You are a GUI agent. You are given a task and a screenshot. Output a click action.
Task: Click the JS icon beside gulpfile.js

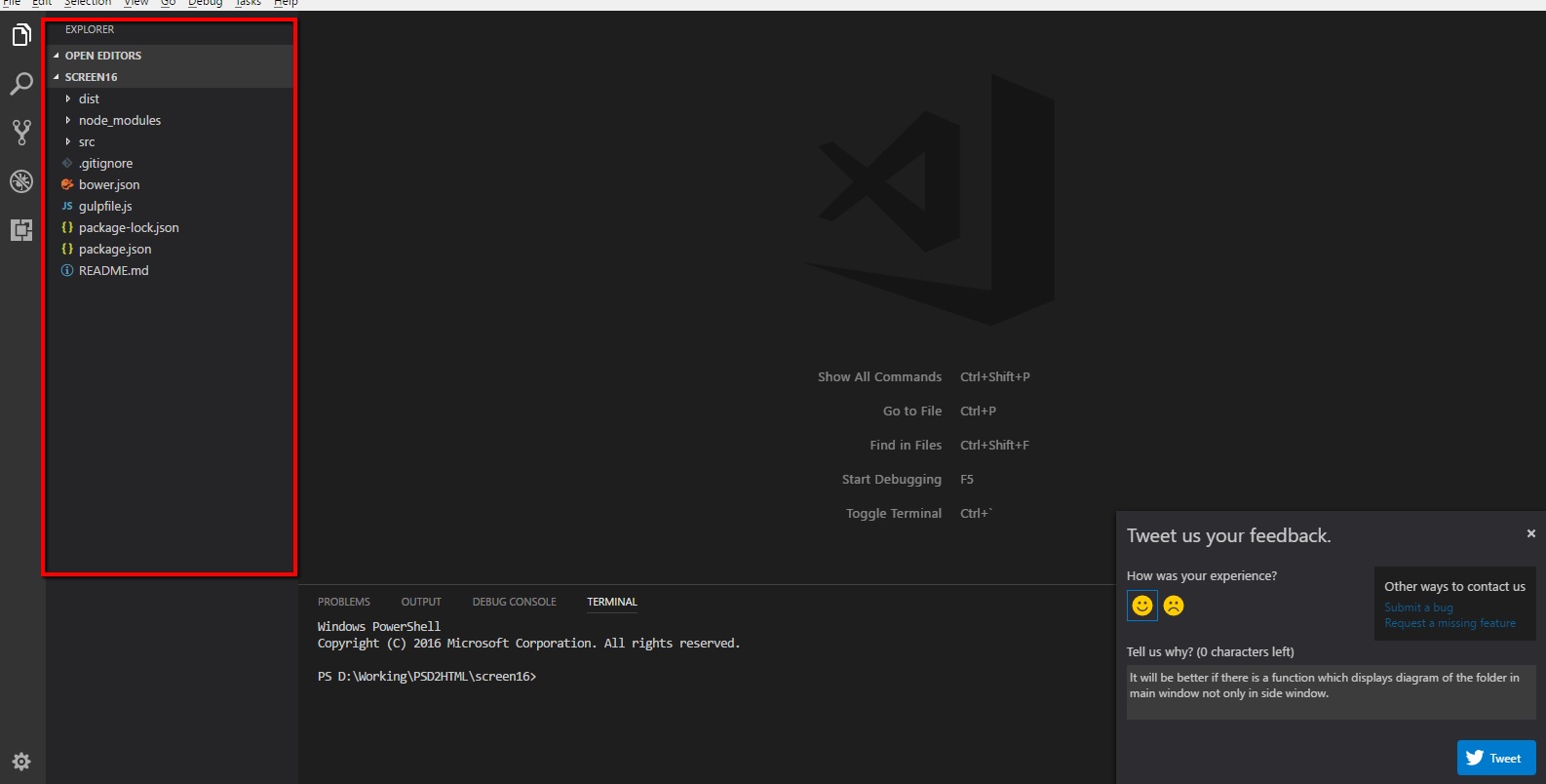(67, 206)
